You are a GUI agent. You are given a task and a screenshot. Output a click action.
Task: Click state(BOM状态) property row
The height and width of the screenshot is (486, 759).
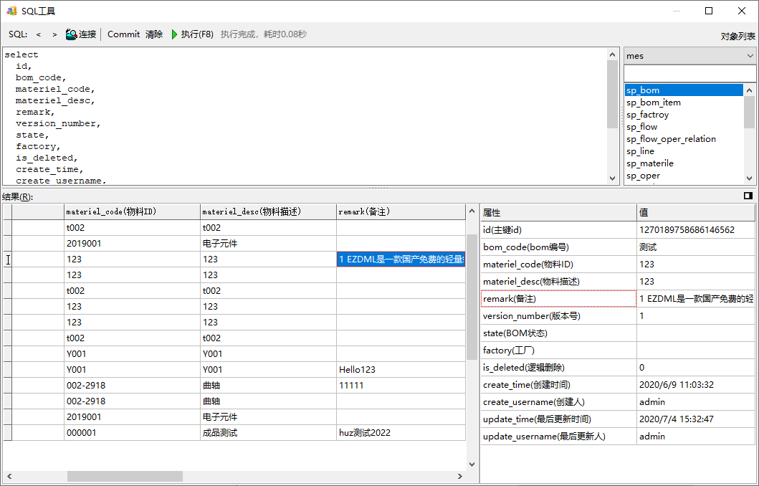558,333
